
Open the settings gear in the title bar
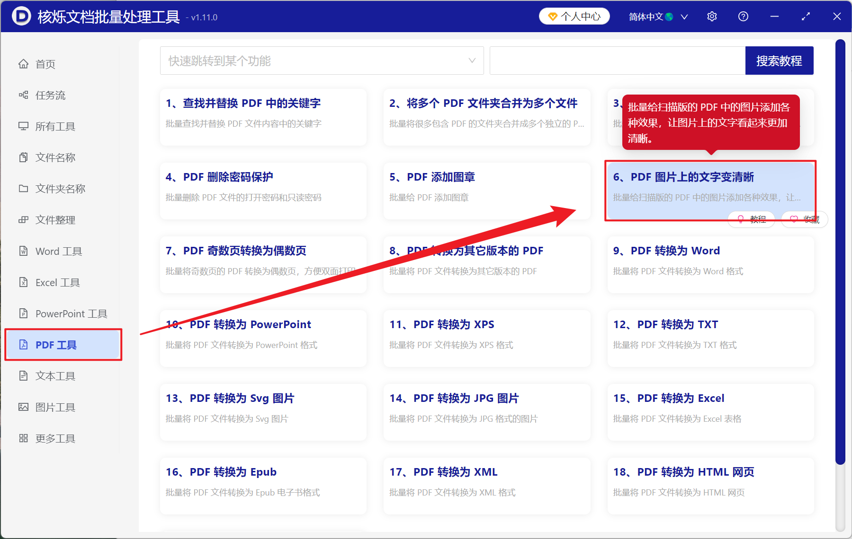click(712, 16)
